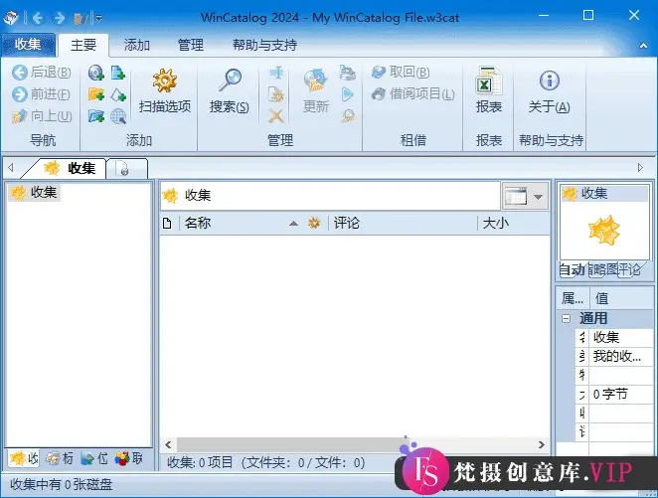Click the star rating column header icon
Screen dimensions: 658x498
pyautogui.click(x=314, y=224)
